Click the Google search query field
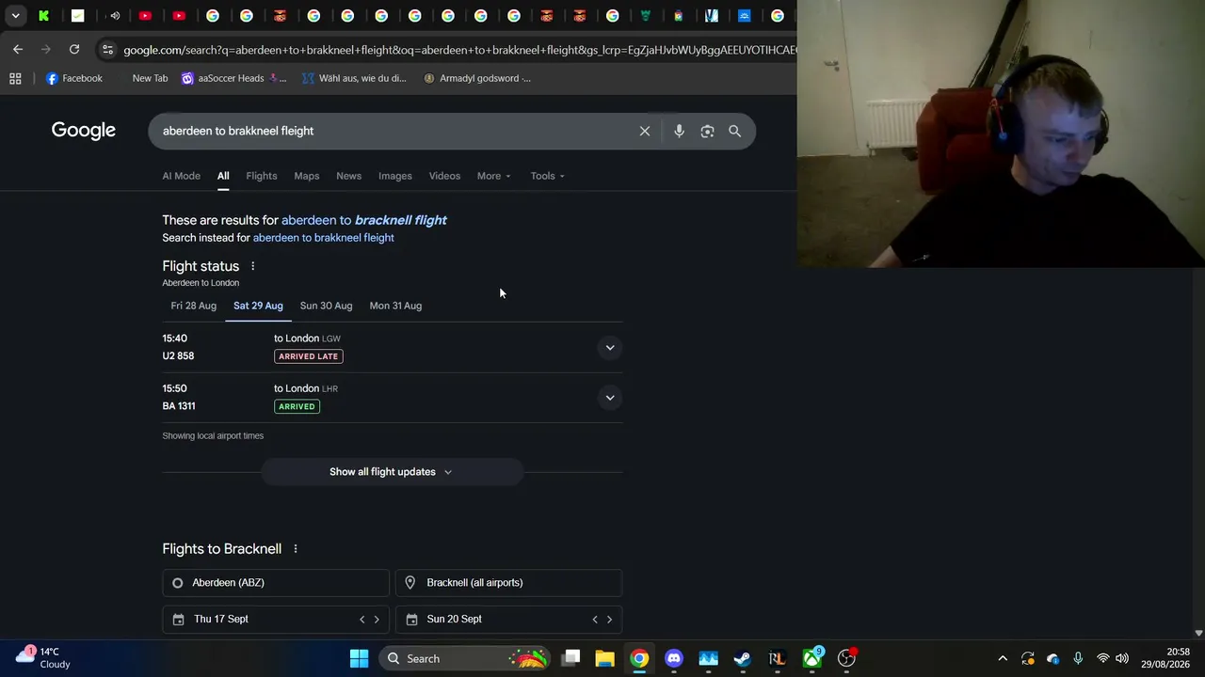Screen dimensions: 1205x677 click(x=395, y=132)
